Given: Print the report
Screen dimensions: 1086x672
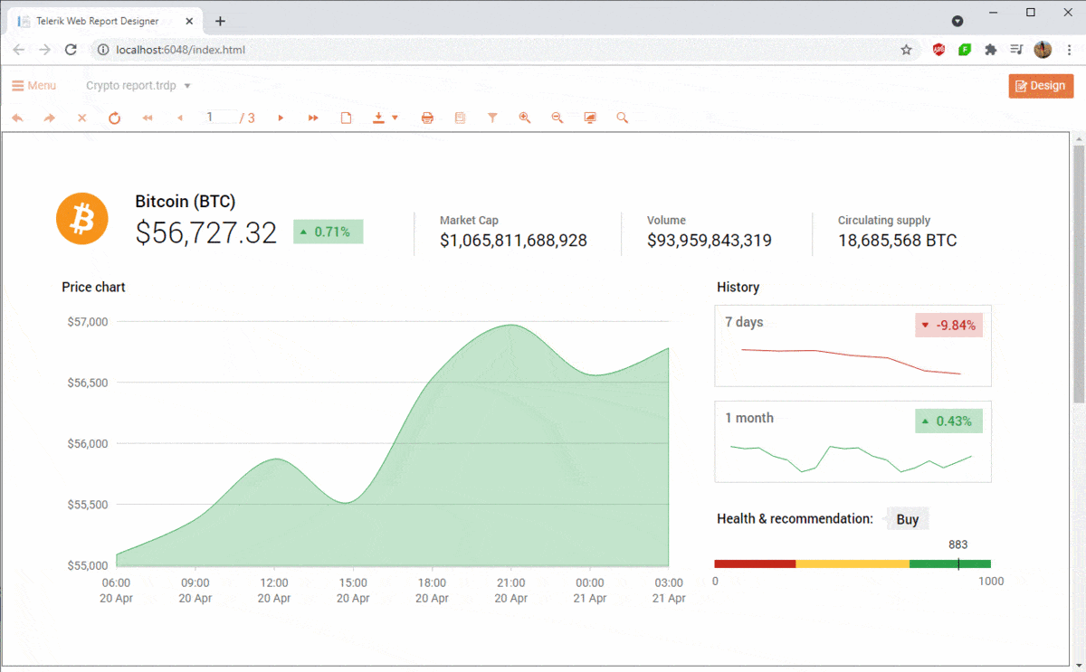Looking at the screenshot, I should (427, 118).
